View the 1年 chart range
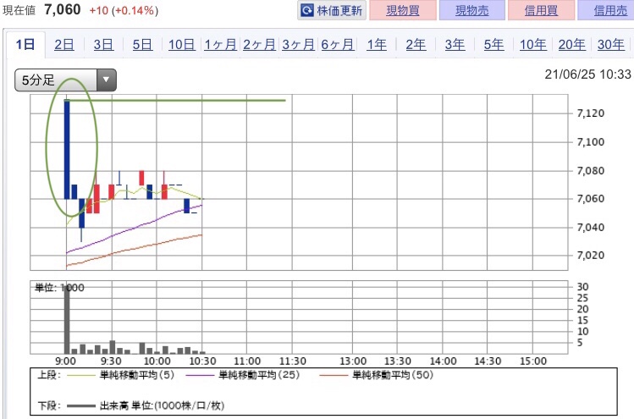 point(377,44)
